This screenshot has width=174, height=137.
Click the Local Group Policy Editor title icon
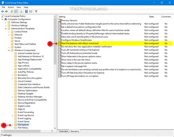[x=3, y=3]
